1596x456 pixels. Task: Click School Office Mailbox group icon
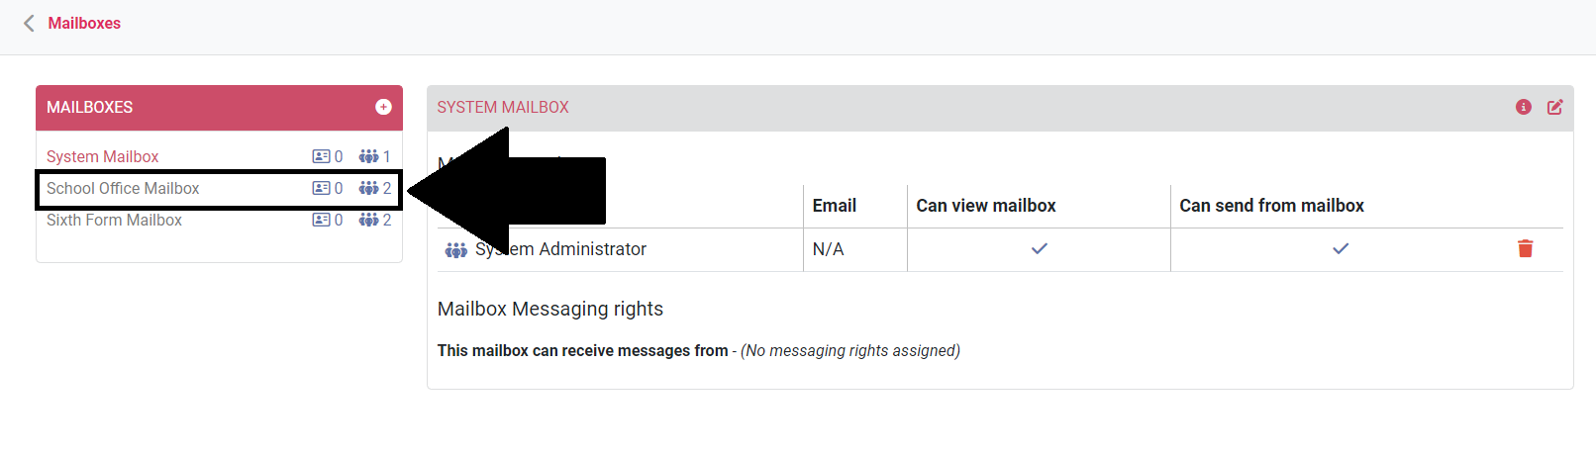368,188
